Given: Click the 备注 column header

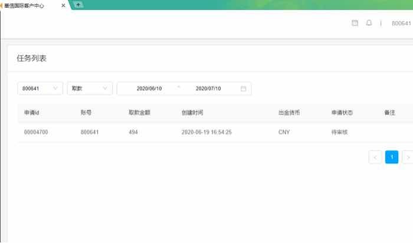Looking at the screenshot, I should tap(389, 113).
